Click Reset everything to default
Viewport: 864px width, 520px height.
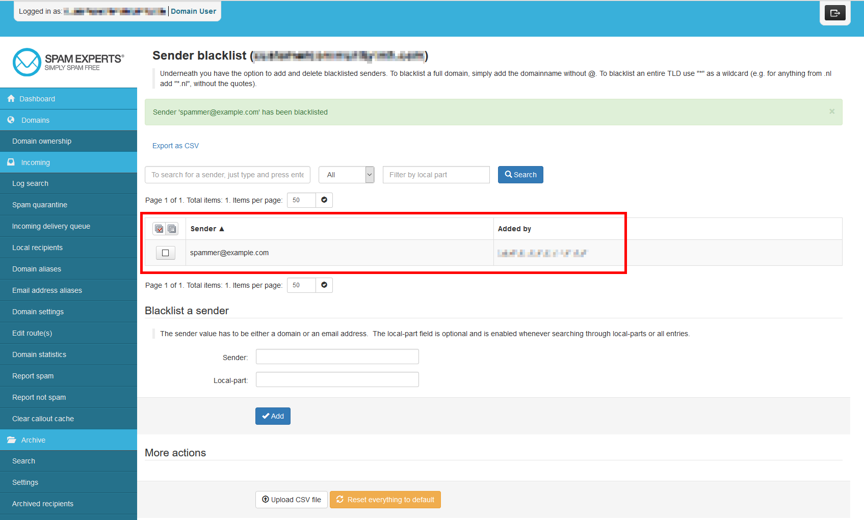(385, 500)
